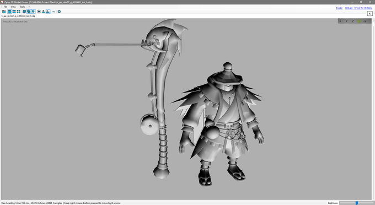375x205 pixels.
Task: Toggle shaded textured rendering icon
Action: coord(29,12)
